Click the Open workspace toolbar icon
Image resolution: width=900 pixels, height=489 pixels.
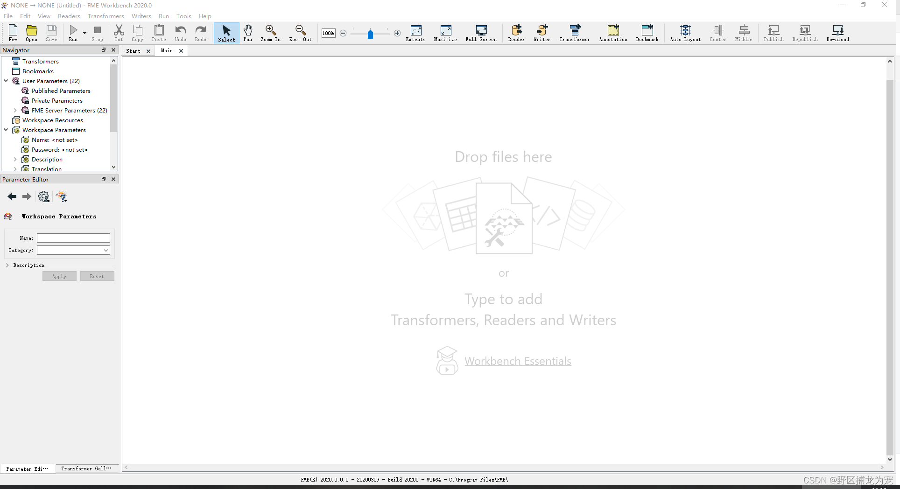[32, 33]
